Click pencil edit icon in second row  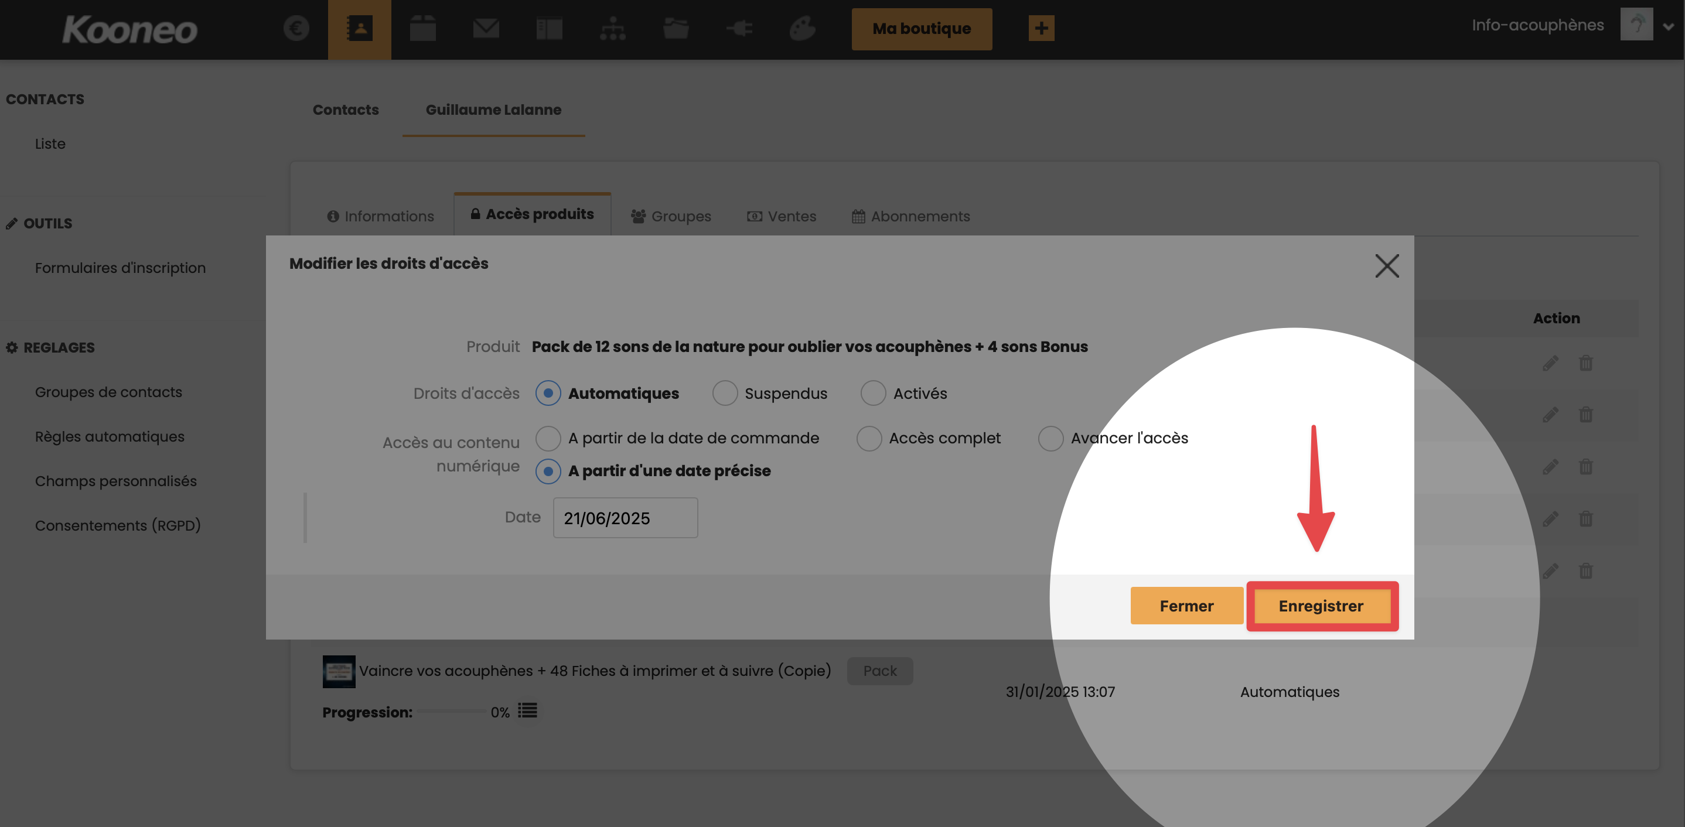click(x=1550, y=415)
